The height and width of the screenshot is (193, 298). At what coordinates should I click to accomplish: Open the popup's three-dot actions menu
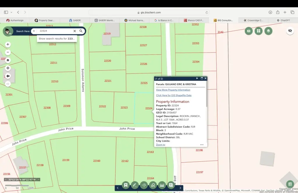point(202,145)
